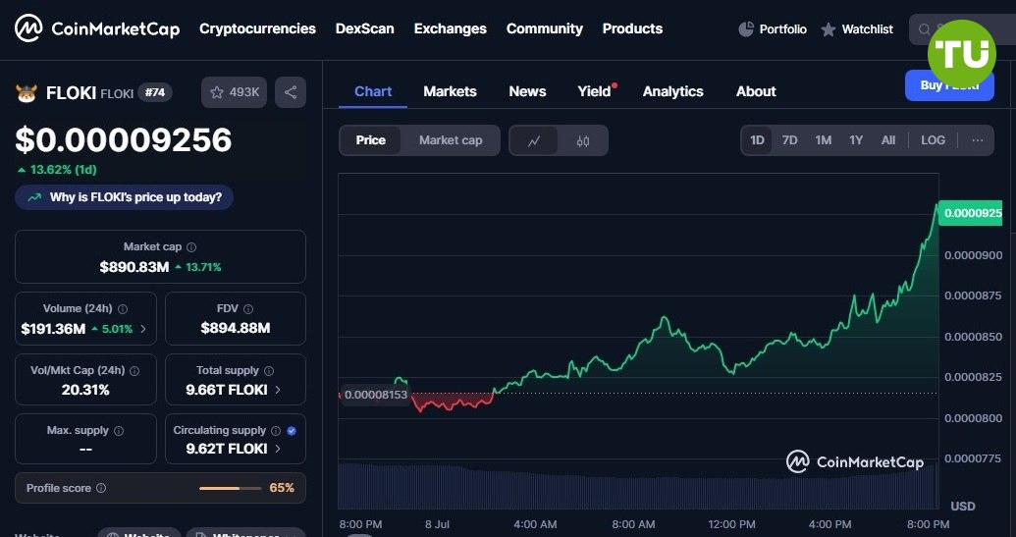Switch to the Chart tab
Screen dimensions: 1016x537
[373, 91]
